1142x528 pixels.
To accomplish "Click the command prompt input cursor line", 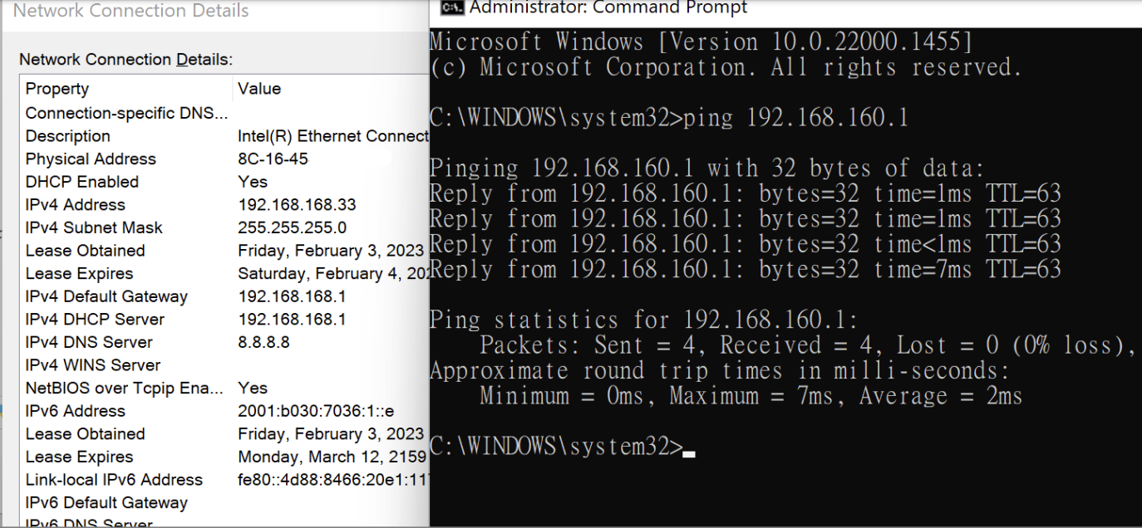I will 687,447.
